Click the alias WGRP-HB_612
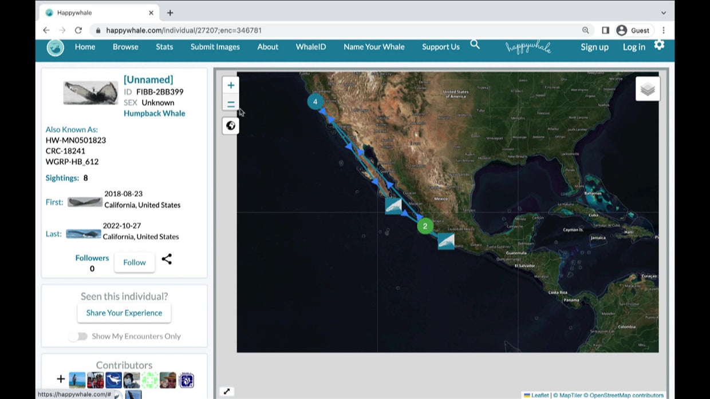 click(72, 162)
